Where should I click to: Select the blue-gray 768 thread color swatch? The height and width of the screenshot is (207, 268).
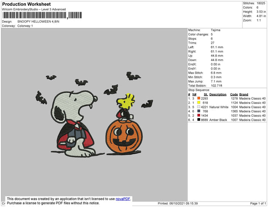point(199,111)
